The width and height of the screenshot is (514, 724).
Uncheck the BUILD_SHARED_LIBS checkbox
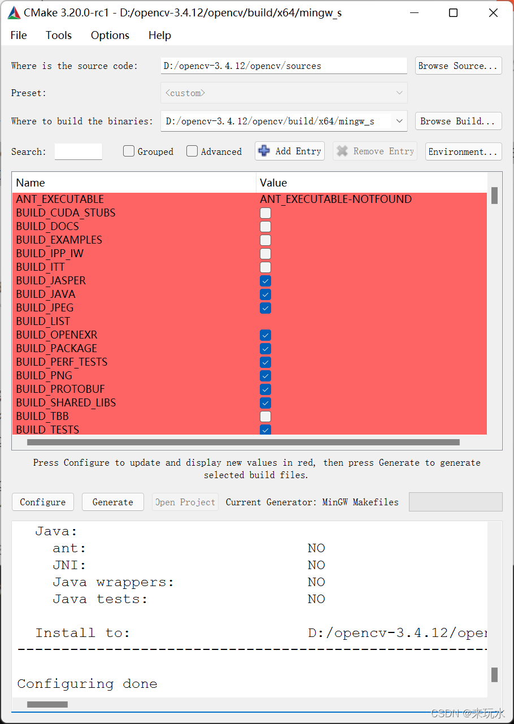click(265, 403)
